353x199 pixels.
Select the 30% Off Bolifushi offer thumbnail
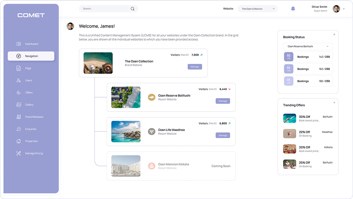point(289,119)
